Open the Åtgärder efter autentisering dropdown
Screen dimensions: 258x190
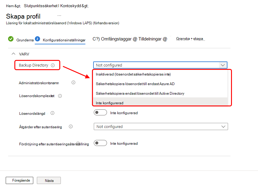pos(161,126)
